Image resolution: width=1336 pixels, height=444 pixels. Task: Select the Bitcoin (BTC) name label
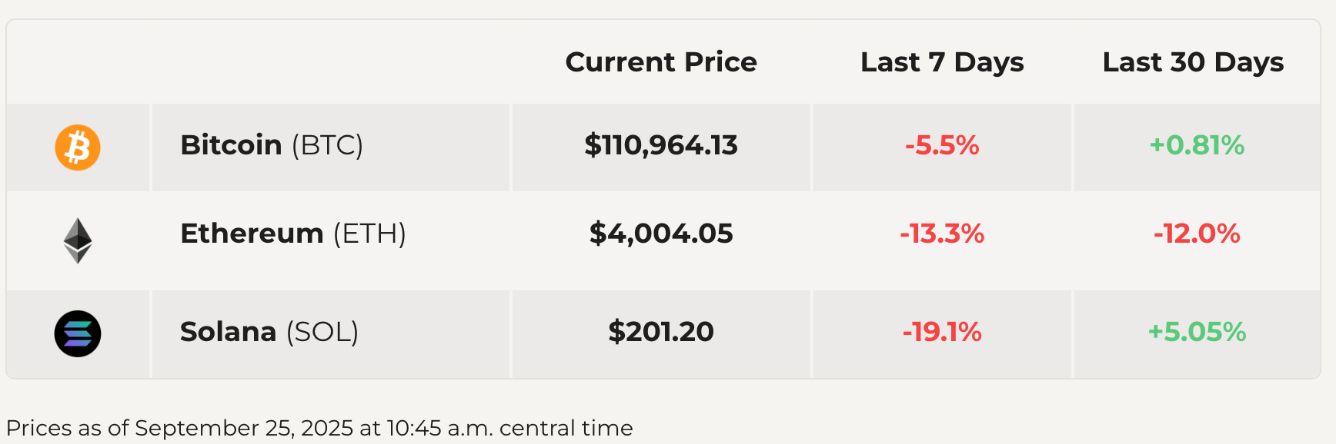pyautogui.click(x=271, y=145)
